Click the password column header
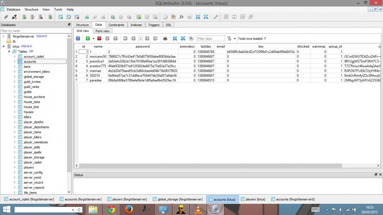 (143, 47)
